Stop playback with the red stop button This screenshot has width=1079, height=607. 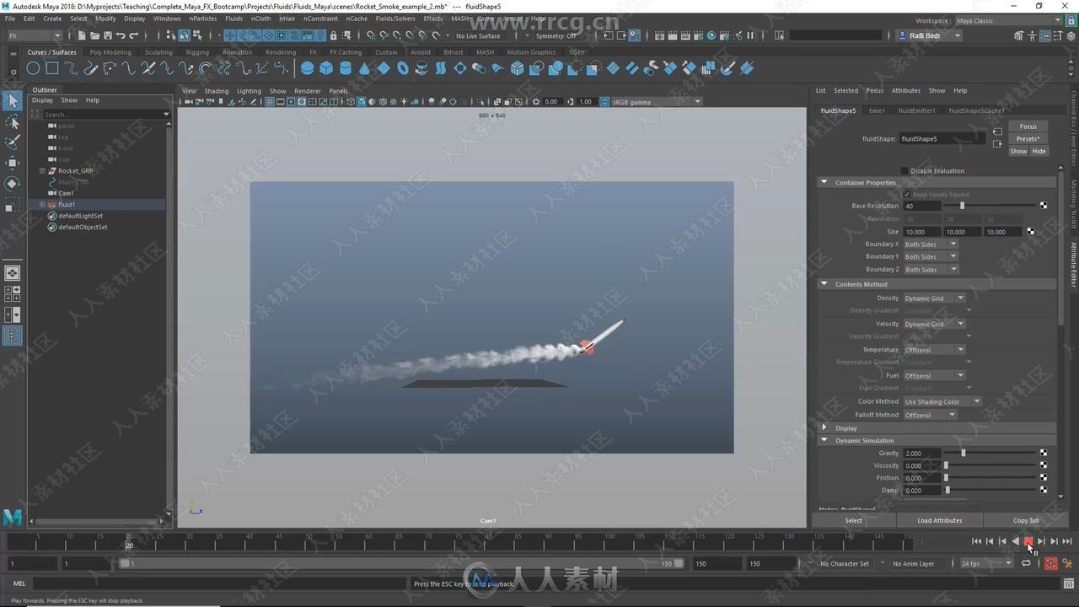click(1028, 541)
